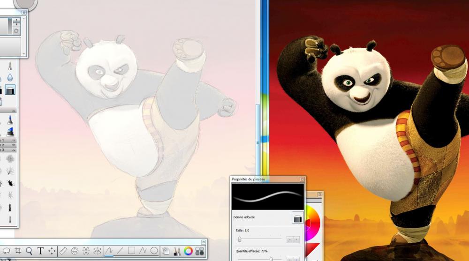Select the upper vertical bristle stamp brush
469x261 pixels.
pyautogui.click(x=10, y=208)
